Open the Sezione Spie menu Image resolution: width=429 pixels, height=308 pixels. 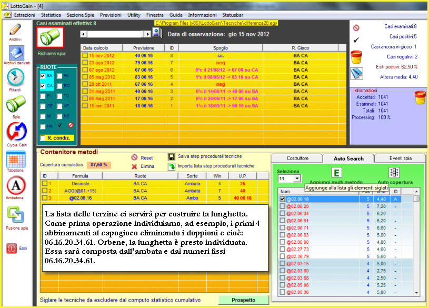coord(81,15)
